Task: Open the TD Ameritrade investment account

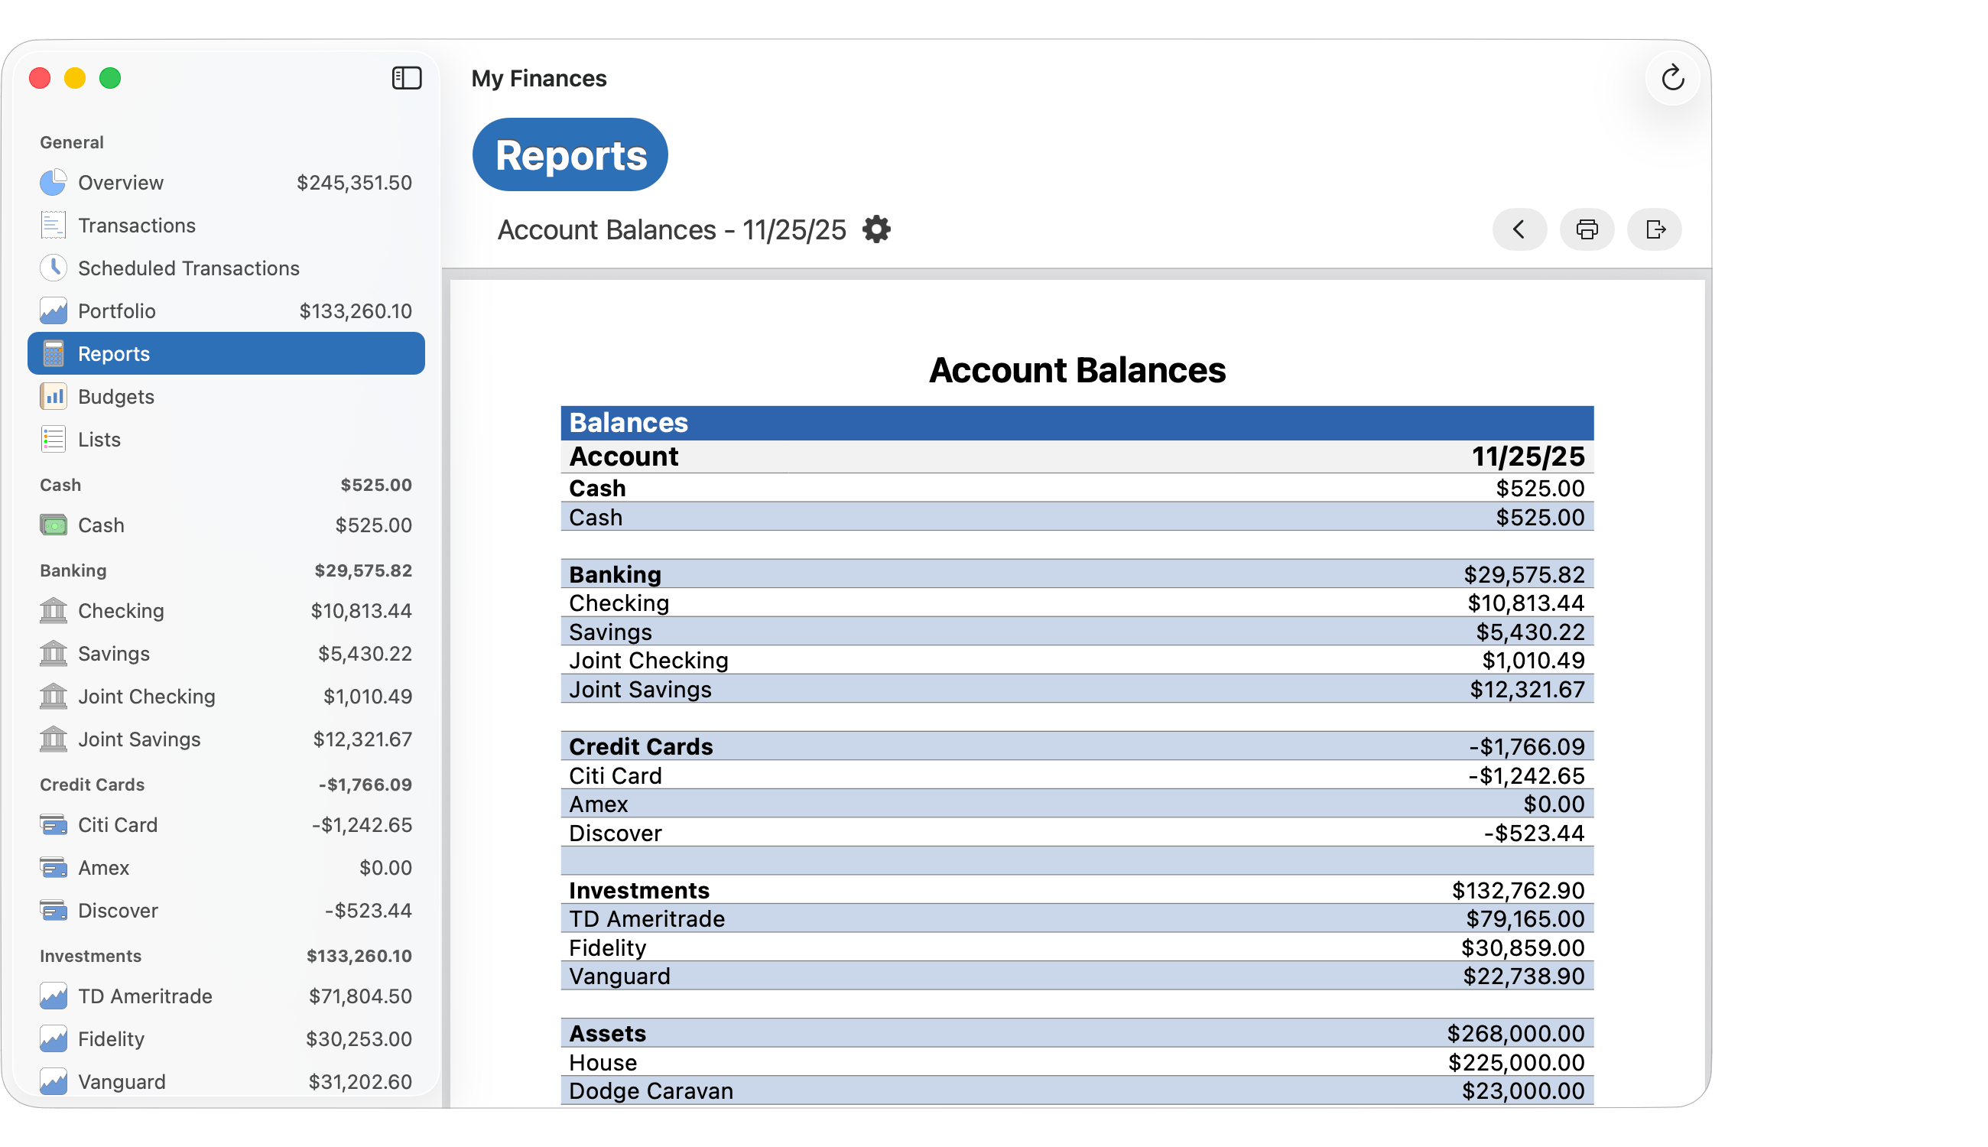Action: tap(145, 996)
